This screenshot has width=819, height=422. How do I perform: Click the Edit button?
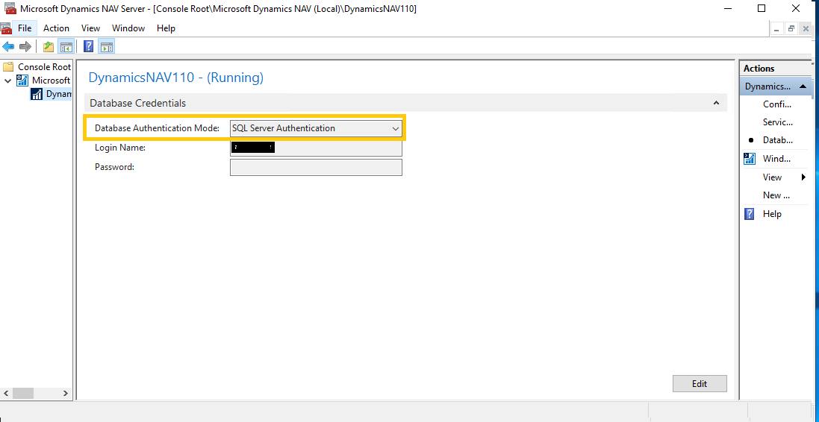coord(700,383)
